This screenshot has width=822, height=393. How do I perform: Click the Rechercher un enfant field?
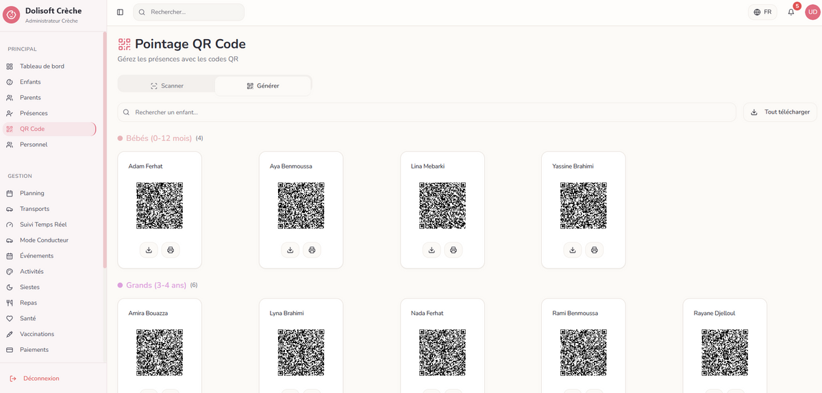(427, 112)
